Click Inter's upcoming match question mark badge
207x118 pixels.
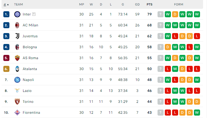tap(160, 14)
